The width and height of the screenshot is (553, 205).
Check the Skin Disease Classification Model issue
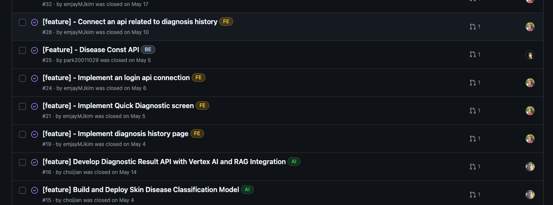point(22,190)
